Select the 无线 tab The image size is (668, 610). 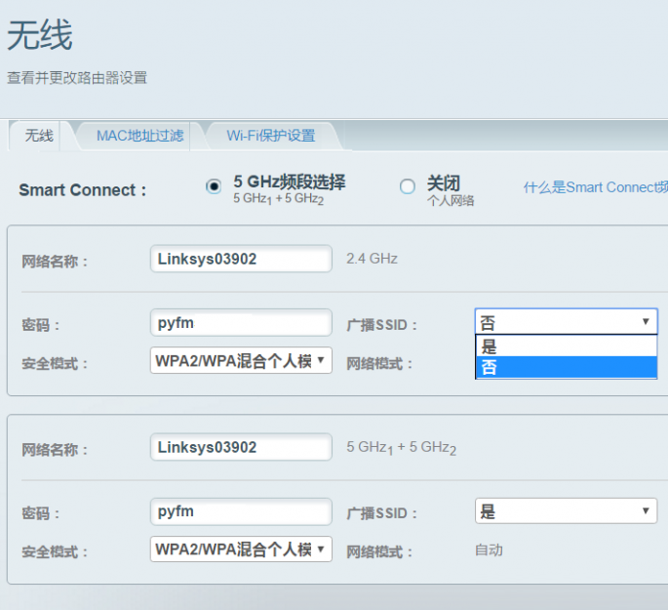tap(39, 136)
